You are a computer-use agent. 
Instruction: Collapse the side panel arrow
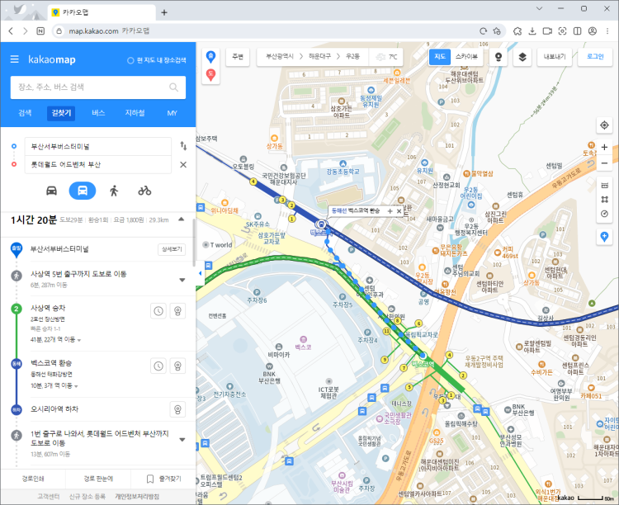coord(201,273)
